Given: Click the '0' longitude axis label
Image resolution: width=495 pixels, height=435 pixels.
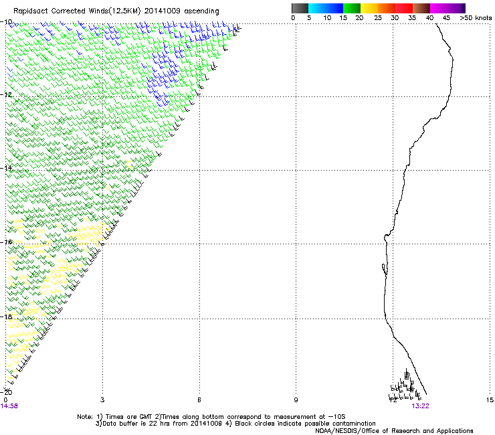Looking at the screenshot, I should (5, 400).
